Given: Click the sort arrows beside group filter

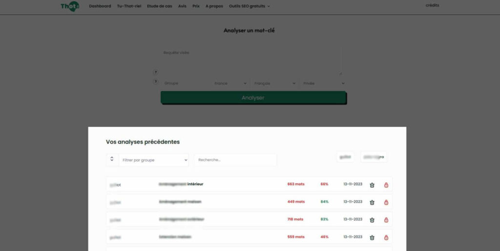Looking at the screenshot, I should point(112,159).
